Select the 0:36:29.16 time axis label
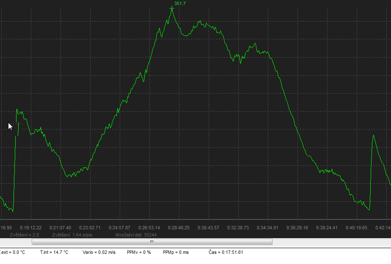Image resolution: width=391 pixels, height=264 pixels. [x=297, y=228]
